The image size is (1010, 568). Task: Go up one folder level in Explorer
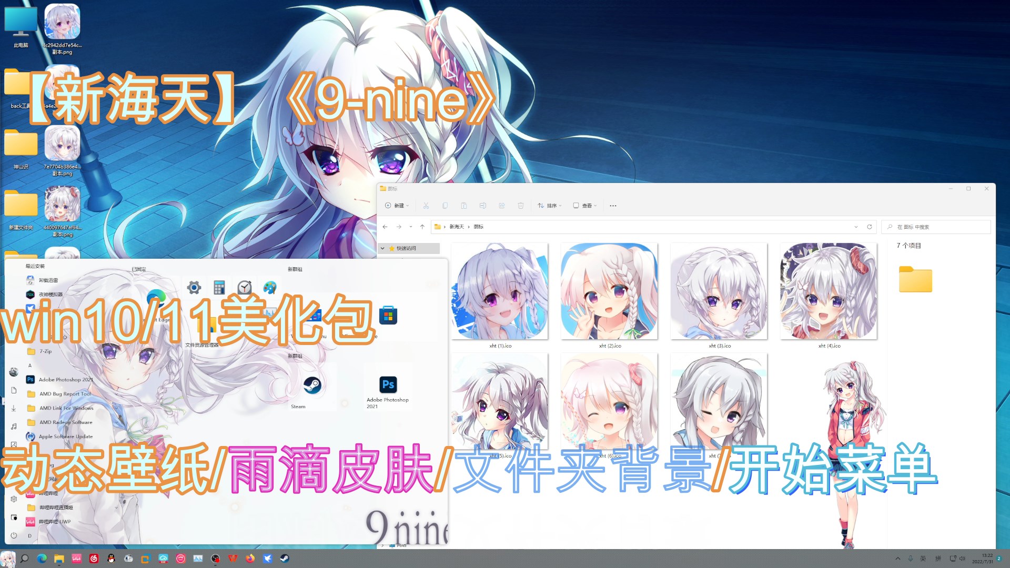tap(422, 227)
